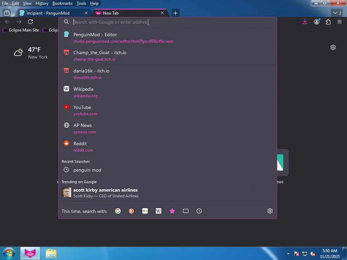This screenshot has width=347, height=260.
Task: Click Scott Kirby trending thumbnail photo
Action: tap(66, 192)
